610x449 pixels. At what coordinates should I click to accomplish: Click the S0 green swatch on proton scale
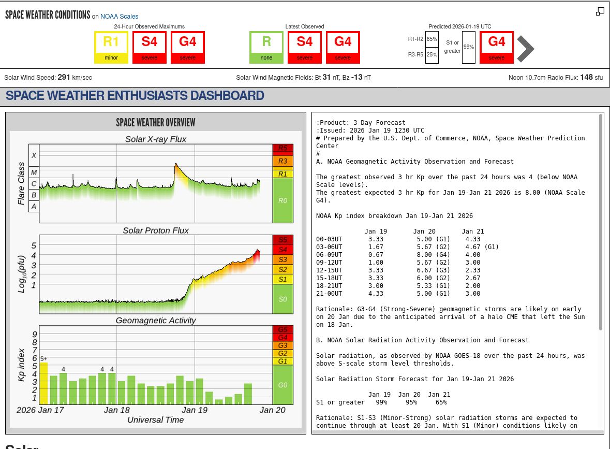[x=283, y=299]
